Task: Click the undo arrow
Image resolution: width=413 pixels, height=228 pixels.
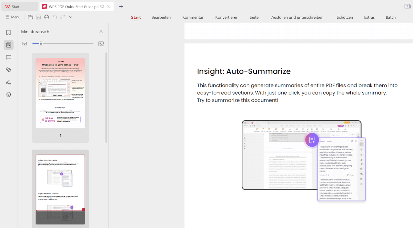Action: [x=55, y=17]
